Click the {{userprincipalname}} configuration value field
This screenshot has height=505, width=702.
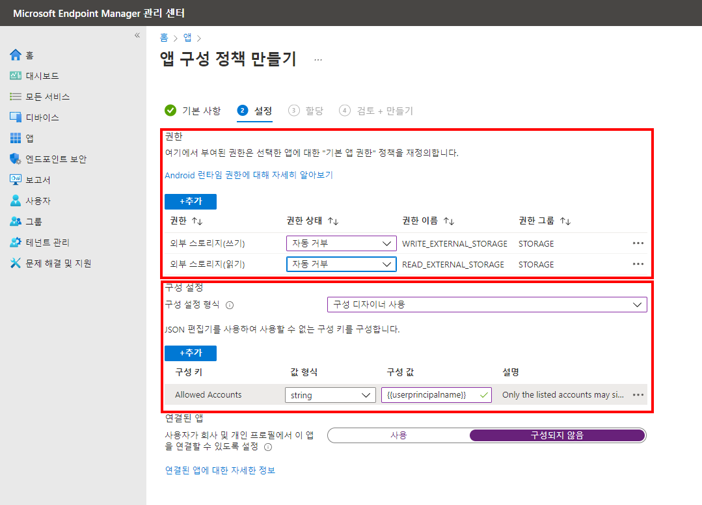click(437, 395)
